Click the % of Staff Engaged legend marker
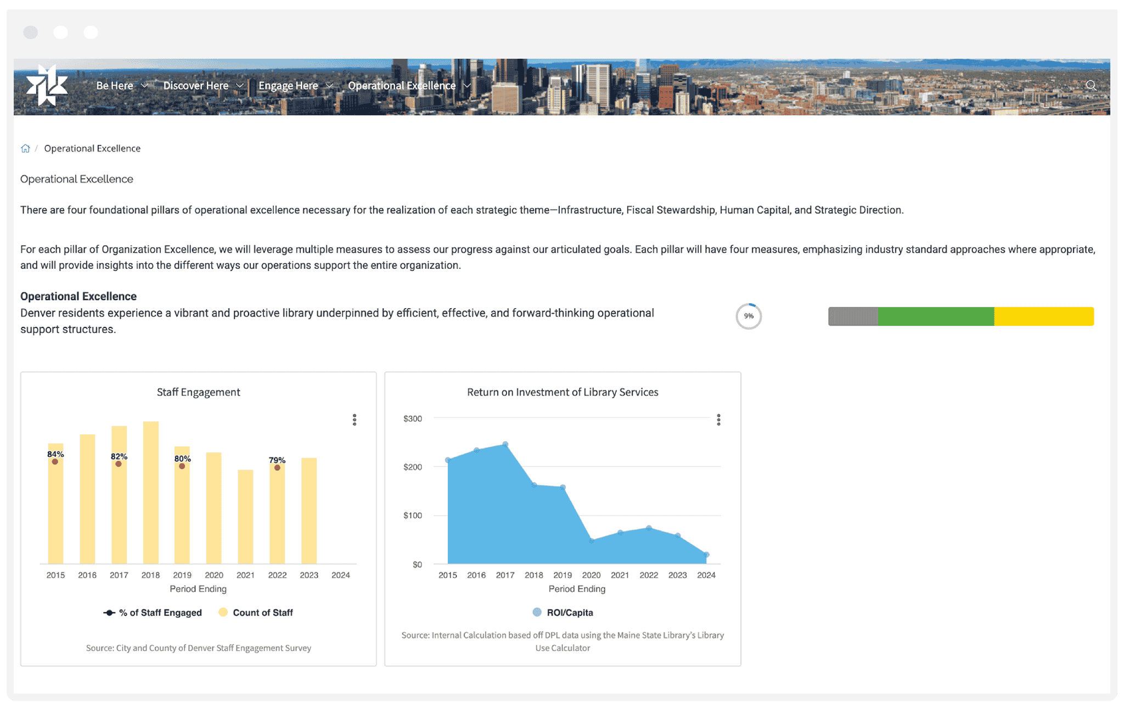Screen dimensions: 1124x707 [109, 612]
